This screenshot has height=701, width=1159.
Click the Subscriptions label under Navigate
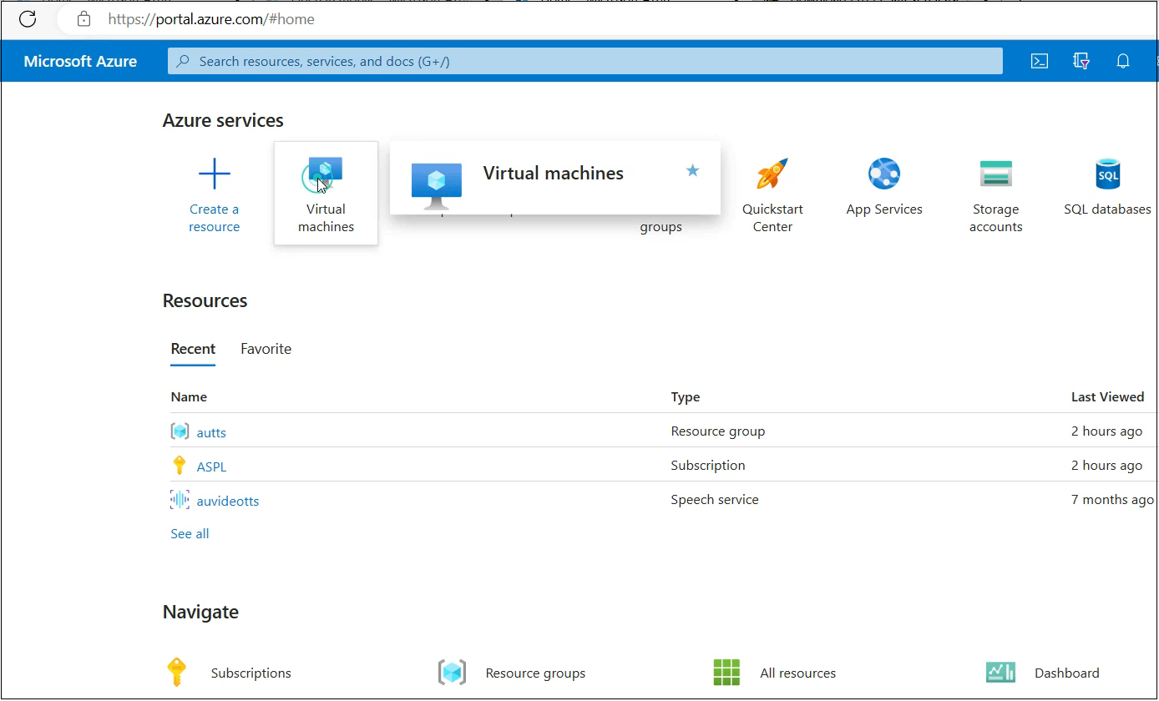point(251,673)
